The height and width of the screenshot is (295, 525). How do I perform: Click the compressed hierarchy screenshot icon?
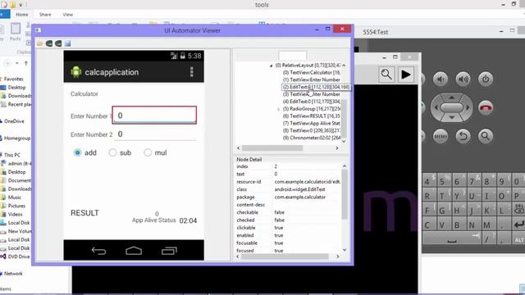tap(58, 43)
